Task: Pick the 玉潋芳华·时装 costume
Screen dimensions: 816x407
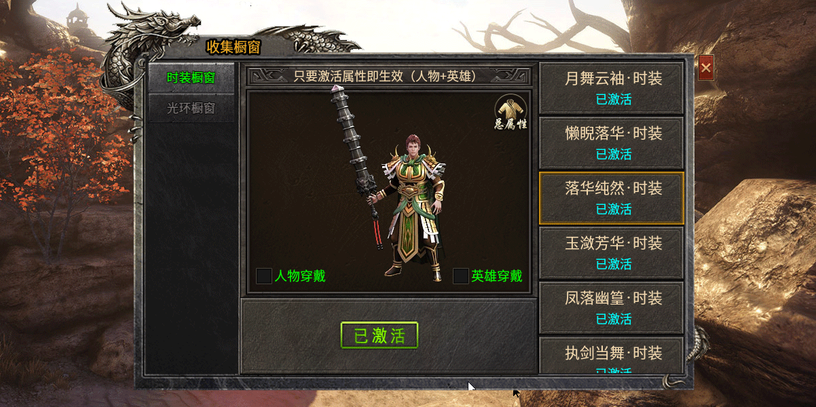Action: [x=611, y=253]
